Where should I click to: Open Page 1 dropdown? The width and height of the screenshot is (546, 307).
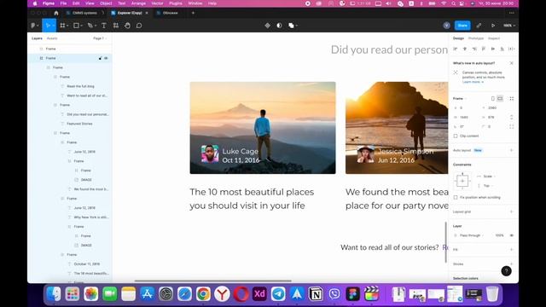pyautogui.click(x=100, y=38)
